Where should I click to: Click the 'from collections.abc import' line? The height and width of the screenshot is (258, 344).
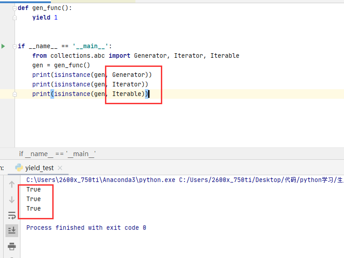point(135,56)
